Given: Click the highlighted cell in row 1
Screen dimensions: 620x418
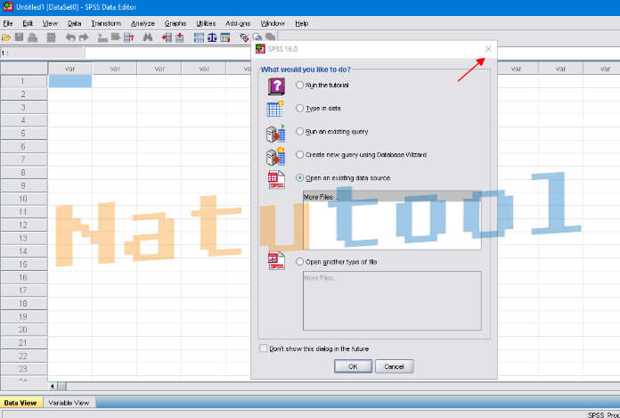Looking at the screenshot, I should pyautogui.click(x=70, y=81).
